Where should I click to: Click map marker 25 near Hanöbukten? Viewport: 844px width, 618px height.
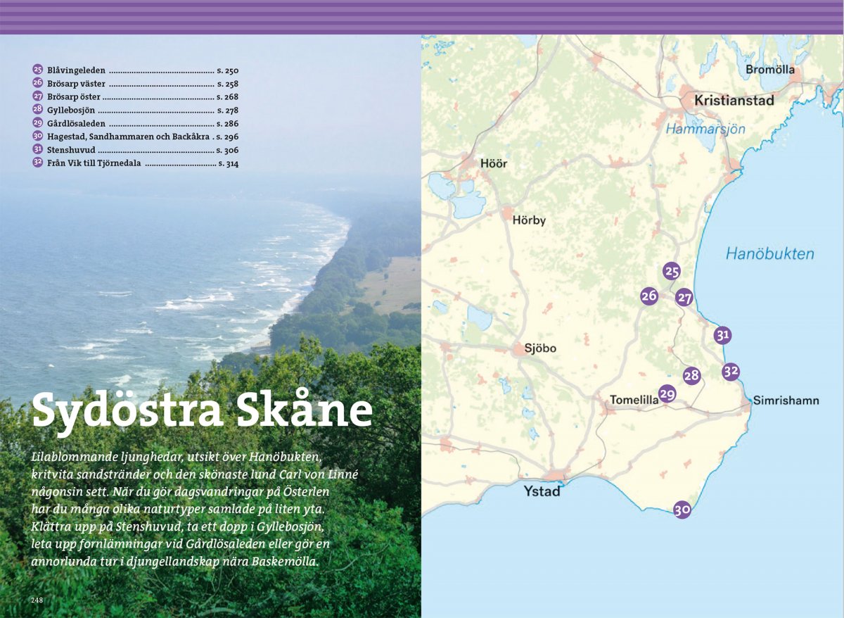672,272
